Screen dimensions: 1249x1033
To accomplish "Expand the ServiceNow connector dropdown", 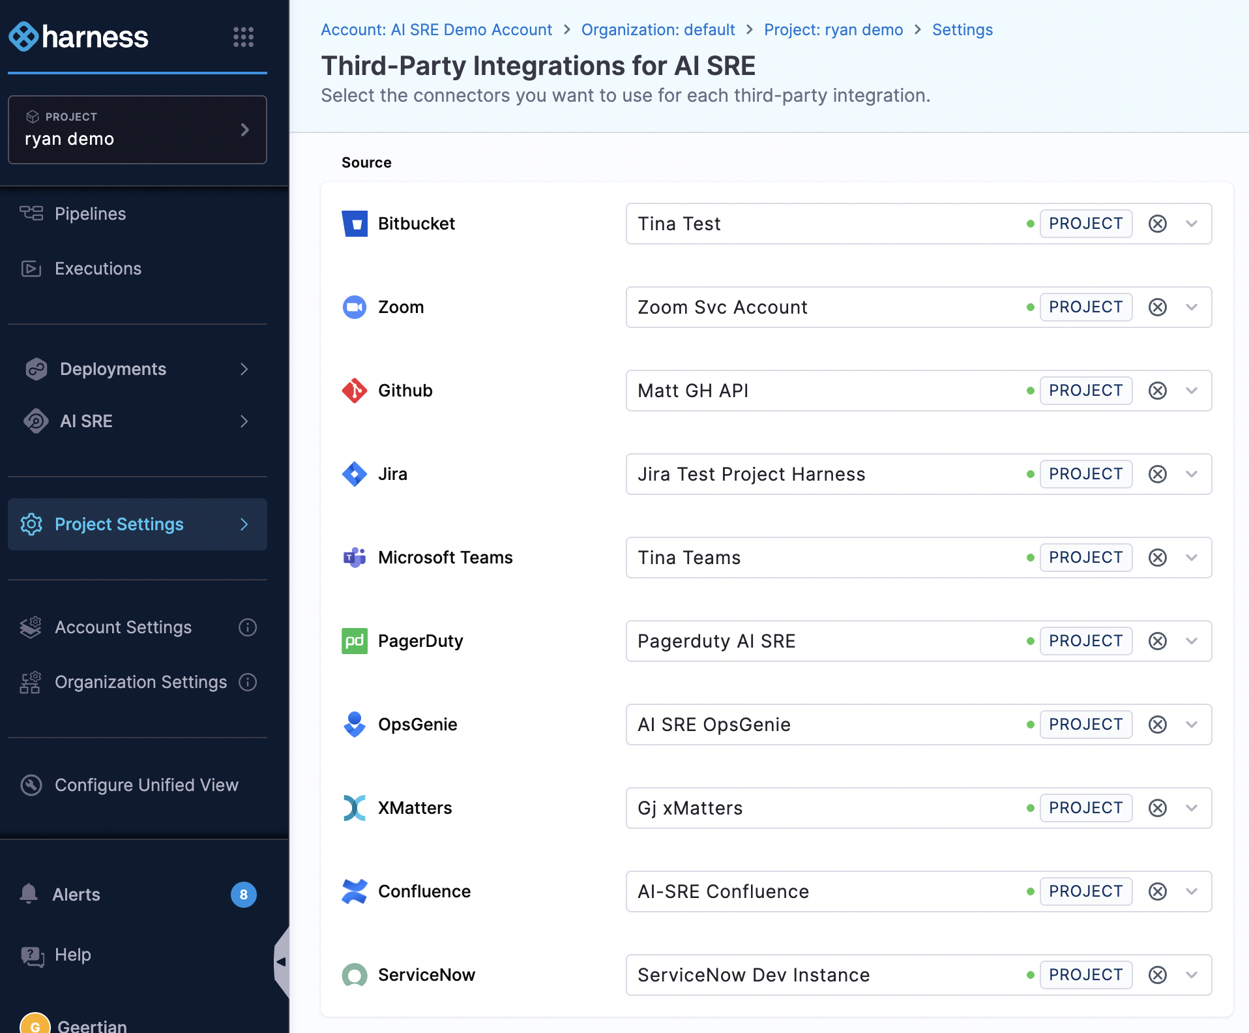I will tap(1192, 975).
